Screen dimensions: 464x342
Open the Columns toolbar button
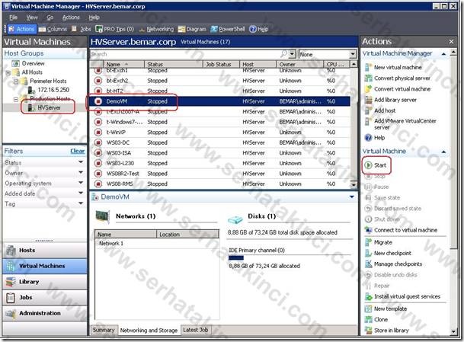tap(53, 29)
